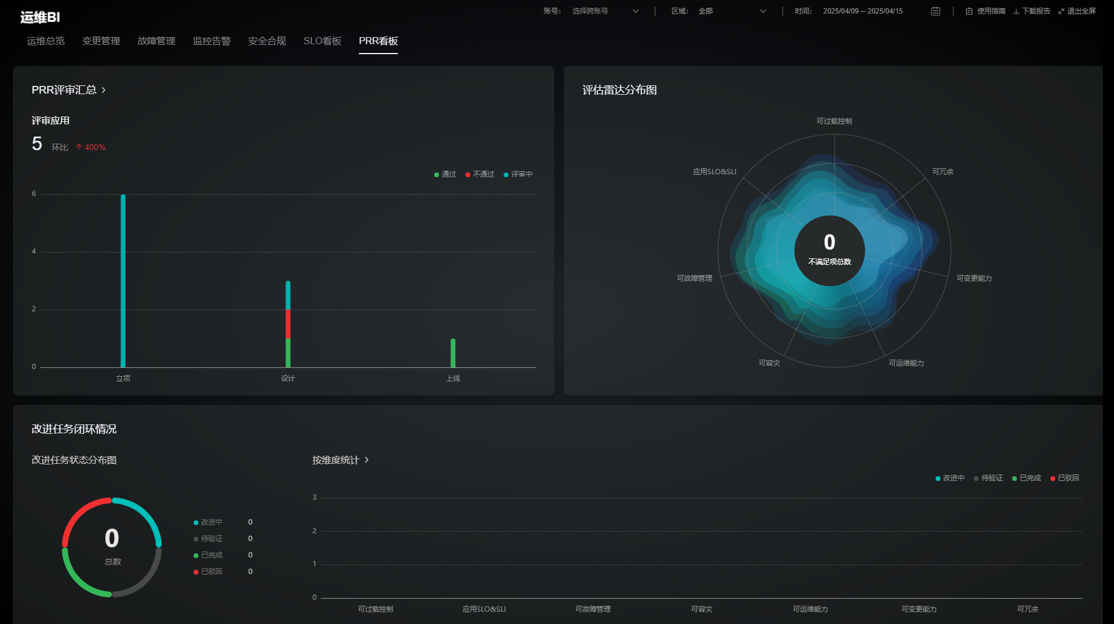This screenshot has width=1114, height=624.
Task: Open the date range picker field
Action: [x=862, y=11]
